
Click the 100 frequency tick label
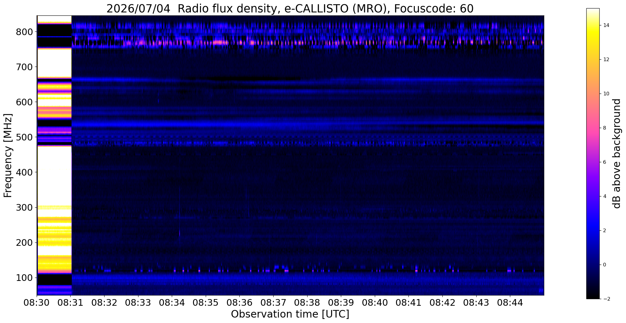tap(24, 278)
